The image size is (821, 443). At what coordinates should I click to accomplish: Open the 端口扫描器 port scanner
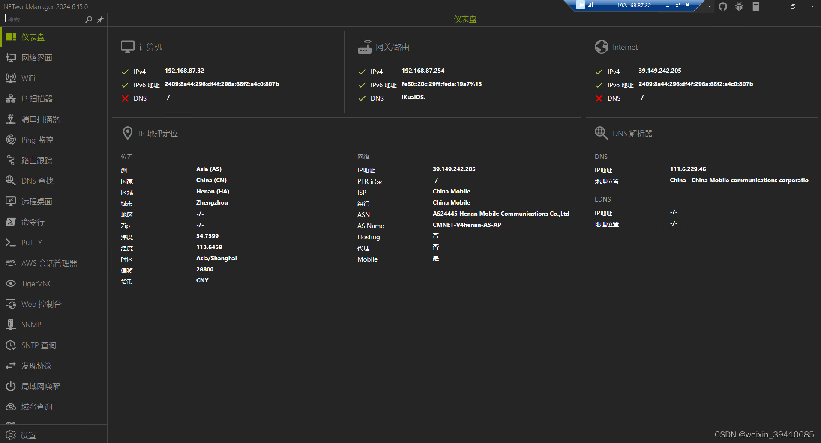(x=40, y=119)
